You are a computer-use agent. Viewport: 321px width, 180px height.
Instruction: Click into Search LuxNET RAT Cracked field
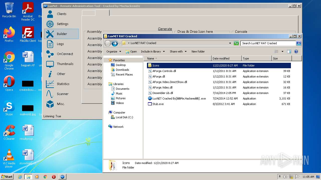[x=268, y=43]
